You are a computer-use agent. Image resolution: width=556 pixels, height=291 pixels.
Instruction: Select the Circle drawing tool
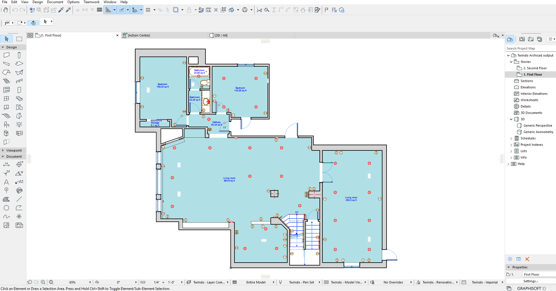6,208
